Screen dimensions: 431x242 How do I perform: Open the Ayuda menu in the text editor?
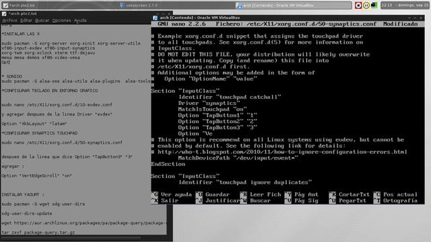80,20
